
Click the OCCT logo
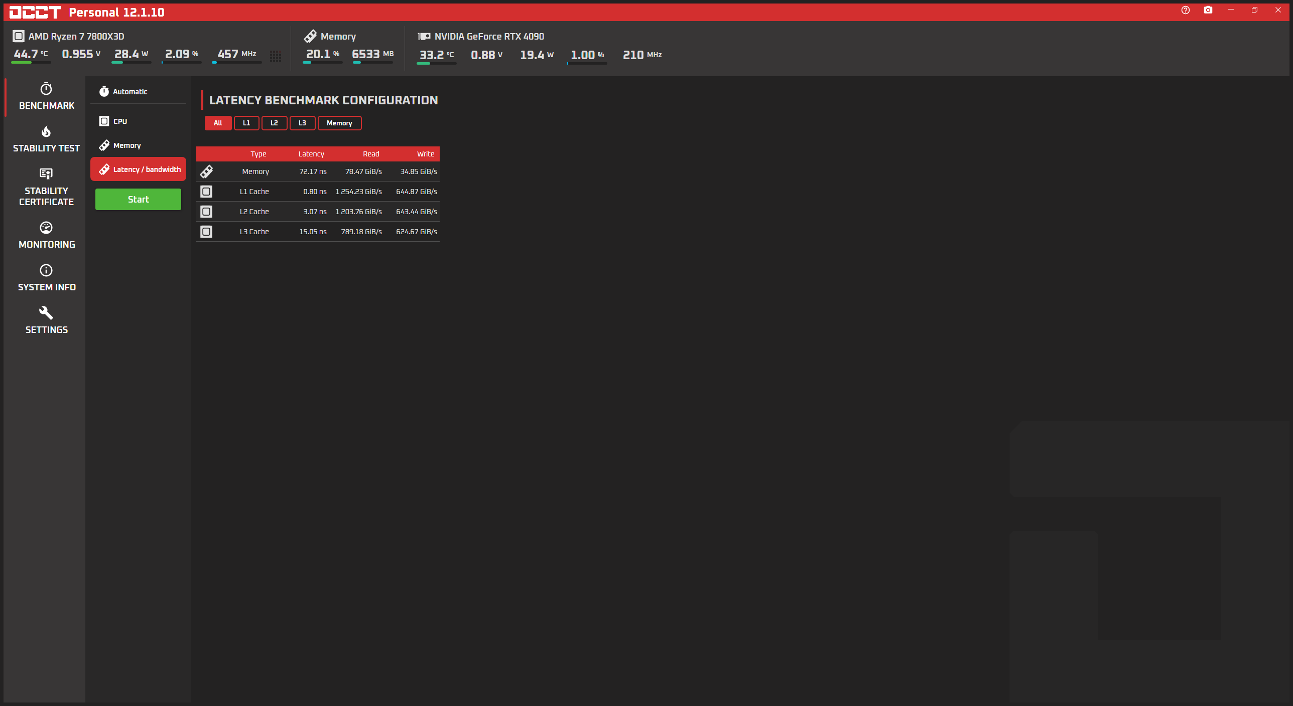pyautogui.click(x=35, y=12)
